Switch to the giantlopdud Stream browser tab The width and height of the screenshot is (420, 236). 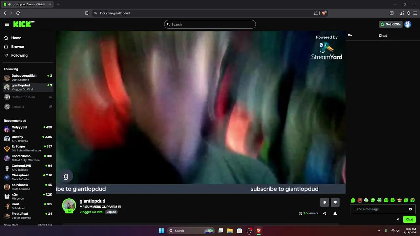click(27, 4)
